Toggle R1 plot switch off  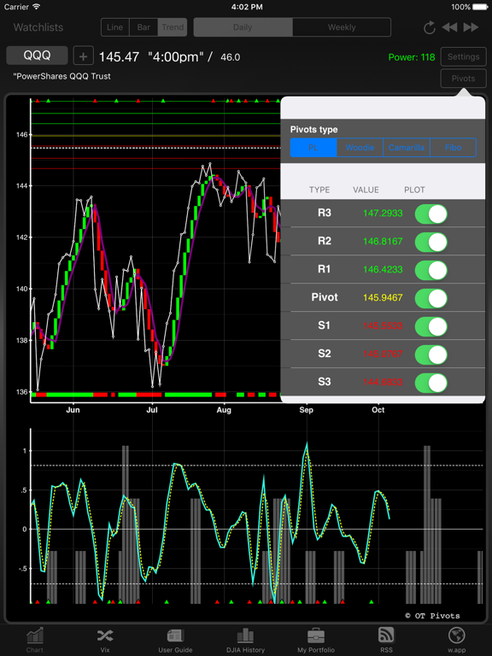pyautogui.click(x=430, y=270)
